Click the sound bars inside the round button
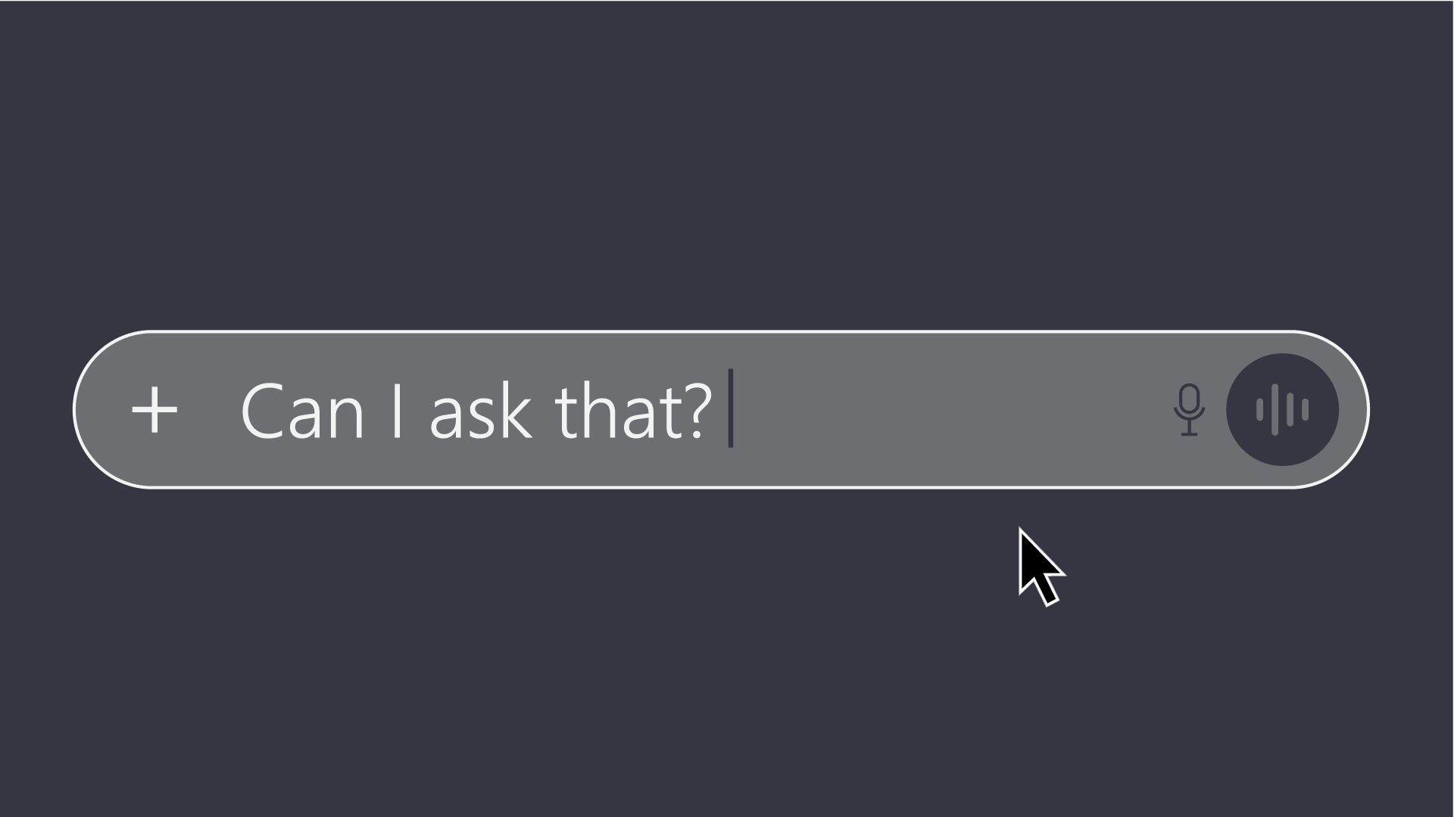Viewport: 1454px width, 817px height. tap(1282, 409)
